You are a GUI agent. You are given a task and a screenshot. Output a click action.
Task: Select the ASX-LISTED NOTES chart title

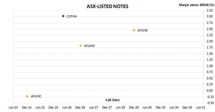[x=108, y=6]
